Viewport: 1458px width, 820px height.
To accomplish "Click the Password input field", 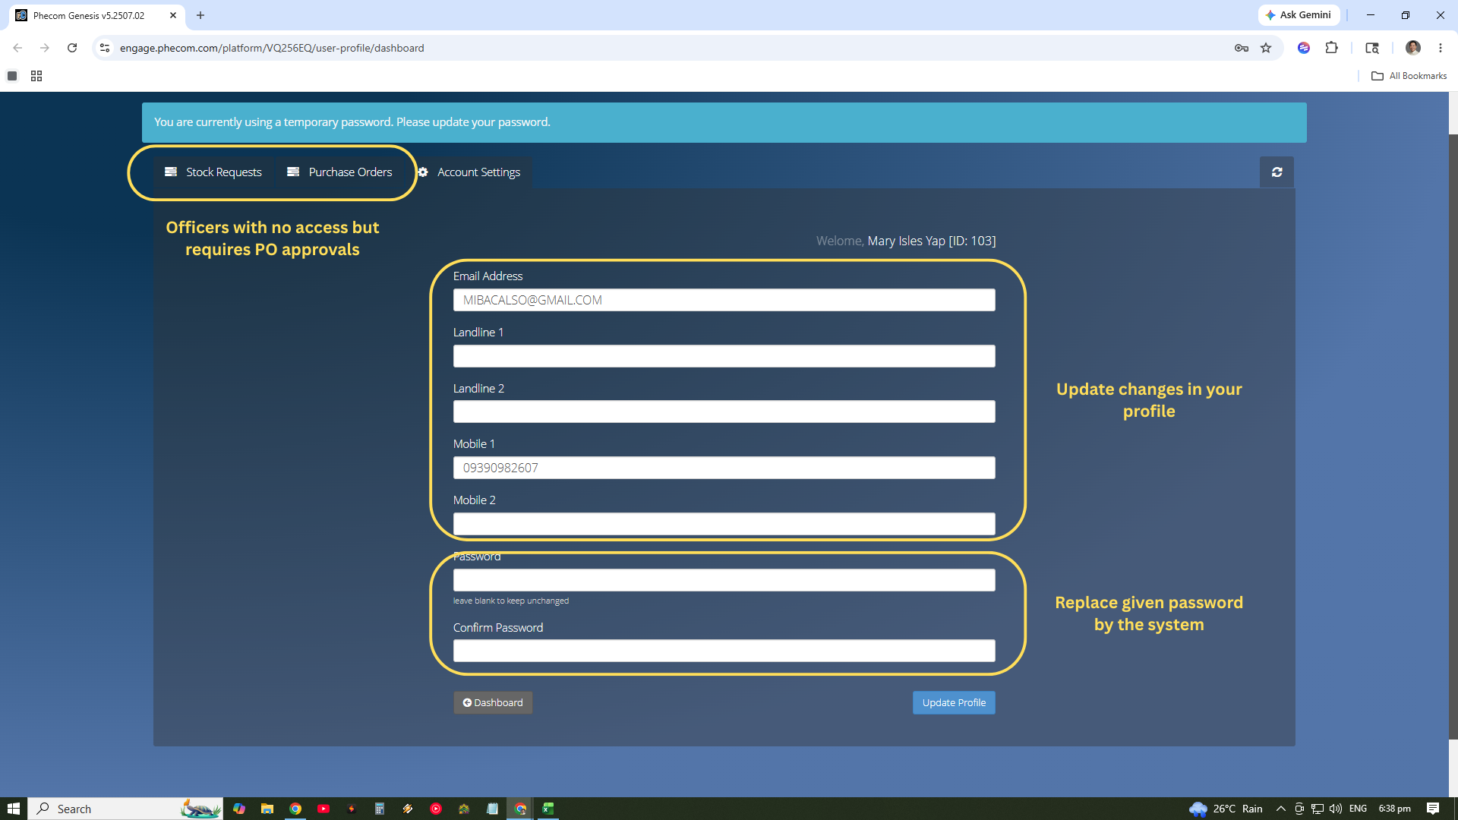I will (x=724, y=580).
